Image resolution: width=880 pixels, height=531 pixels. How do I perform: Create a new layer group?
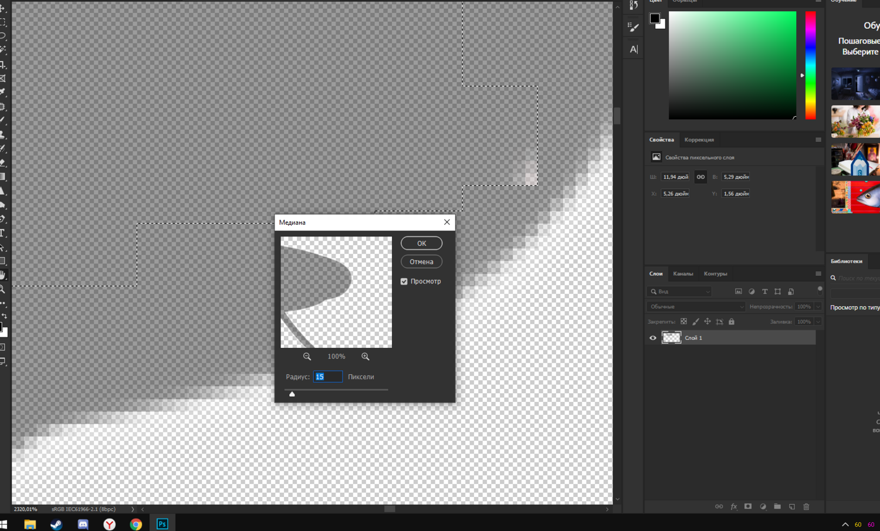777,506
